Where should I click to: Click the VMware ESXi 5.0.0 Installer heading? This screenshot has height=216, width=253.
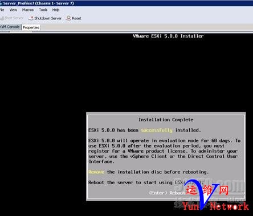(x=168, y=36)
